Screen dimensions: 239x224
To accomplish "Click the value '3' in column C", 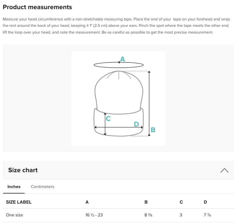I will (x=181, y=215).
